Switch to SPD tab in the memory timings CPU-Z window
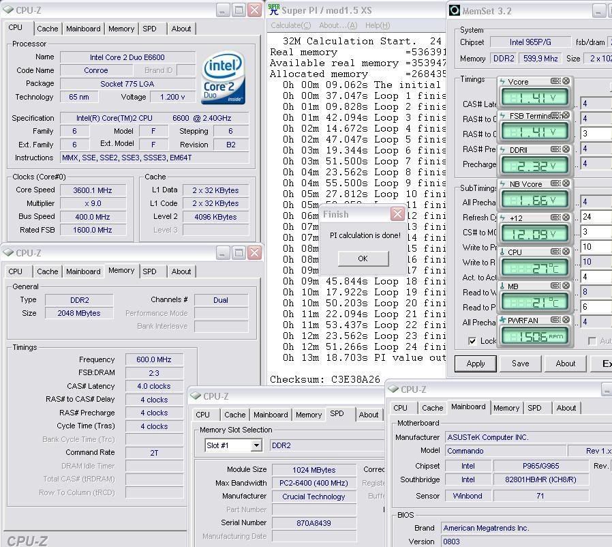The width and height of the screenshot is (612, 547). [x=149, y=271]
